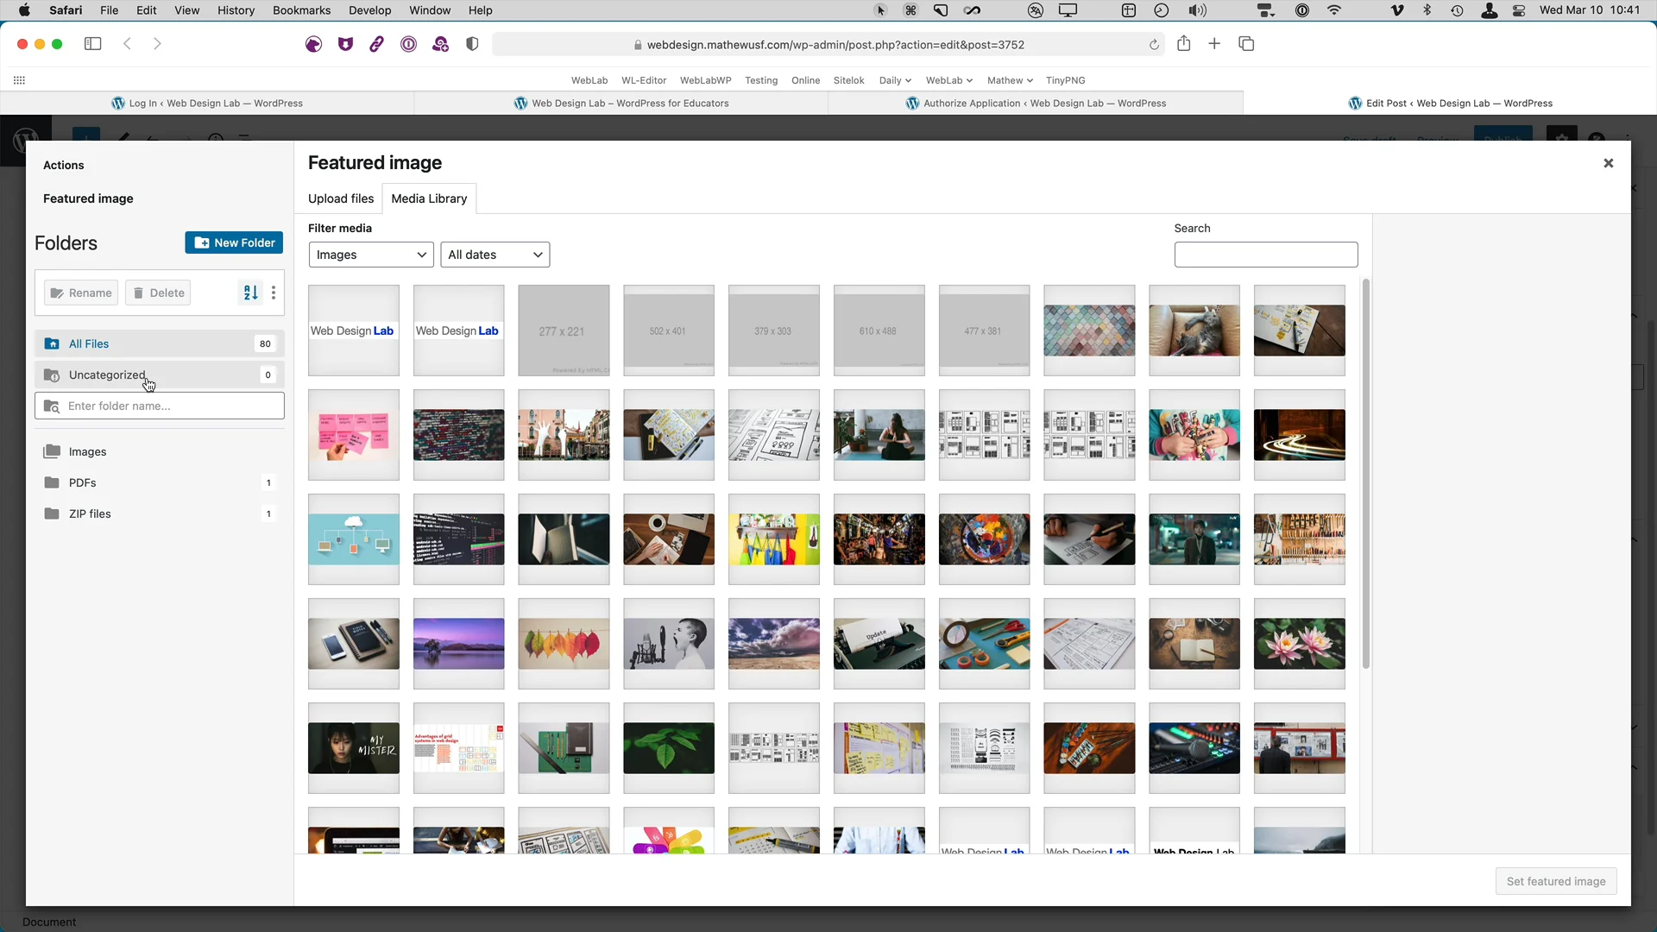
Task: Select the All Files folder
Action: pos(160,343)
